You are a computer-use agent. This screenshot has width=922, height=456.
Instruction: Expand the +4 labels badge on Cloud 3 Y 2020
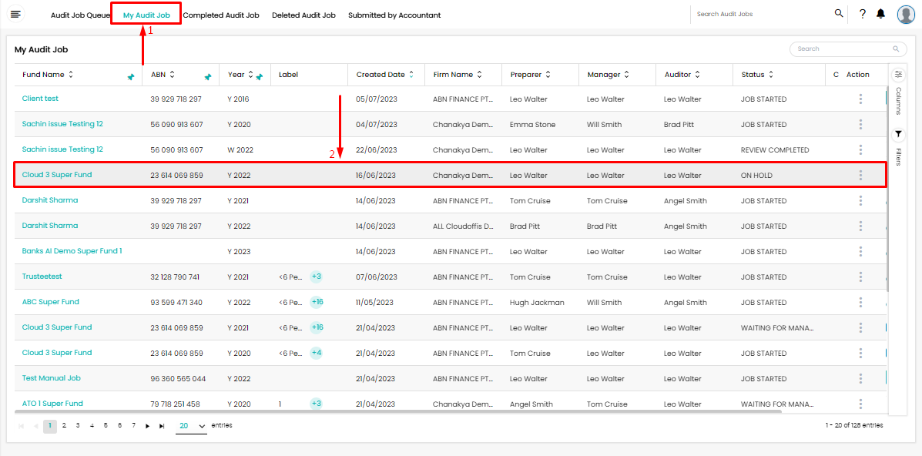point(317,353)
